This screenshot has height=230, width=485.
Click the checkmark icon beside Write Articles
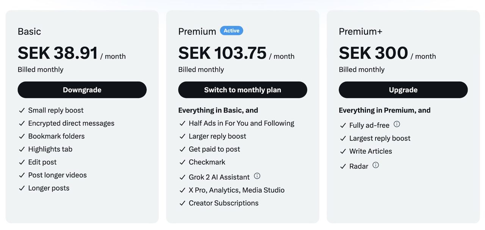click(343, 151)
